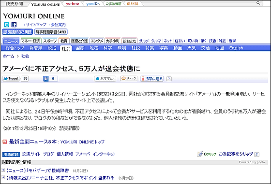Select the 医療と介護 tab
Screen dimensions: 271x184
(79, 41)
